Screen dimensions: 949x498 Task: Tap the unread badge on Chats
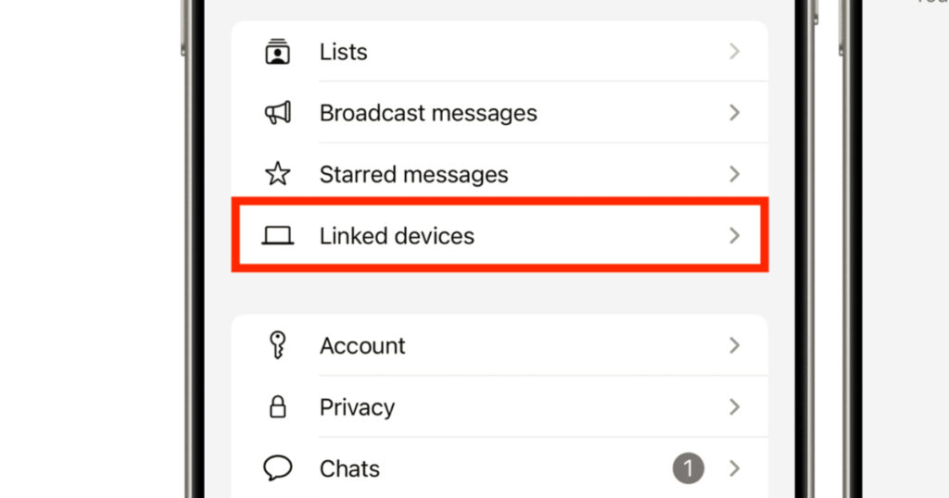pos(689,468)
